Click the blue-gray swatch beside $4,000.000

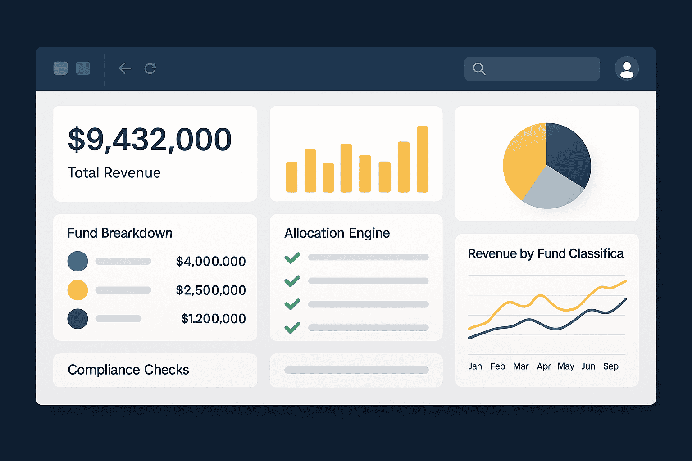(77, 261)
